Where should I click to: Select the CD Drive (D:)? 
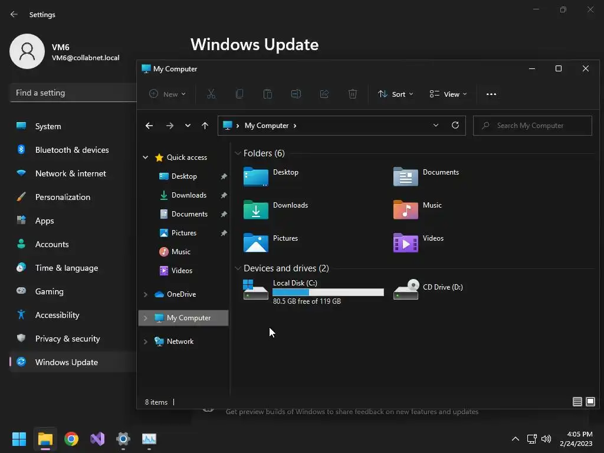(428, 289)
